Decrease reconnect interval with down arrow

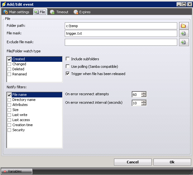coord(144,104)
